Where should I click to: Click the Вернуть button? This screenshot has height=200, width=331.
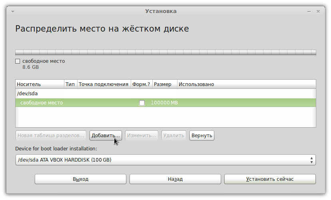pyautogui.click(x=202, y=135)
